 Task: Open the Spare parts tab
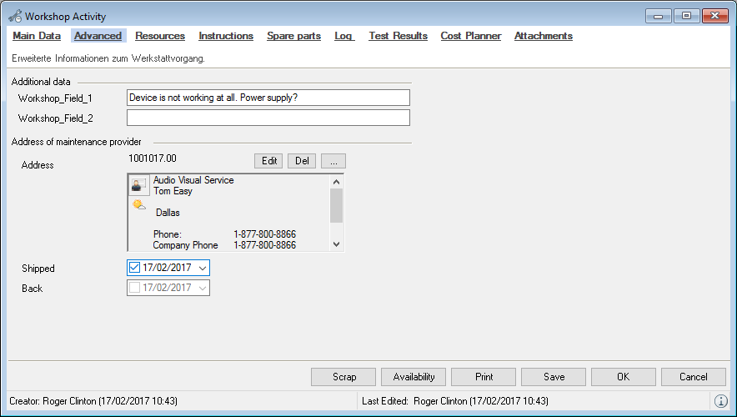pos(293,36)
